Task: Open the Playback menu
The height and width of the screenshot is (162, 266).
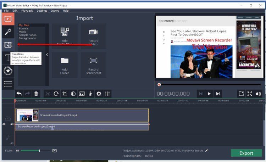Action: coord(27,11)
